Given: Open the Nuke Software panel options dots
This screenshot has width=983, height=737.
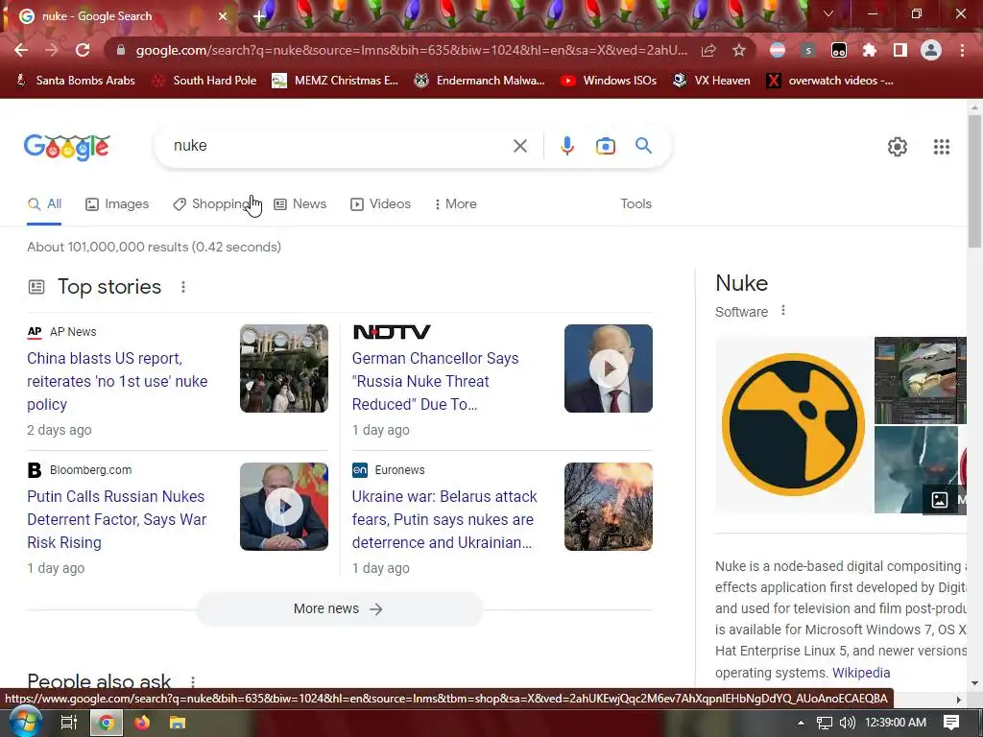Looking at the screenshot, I should pos(783,310).
